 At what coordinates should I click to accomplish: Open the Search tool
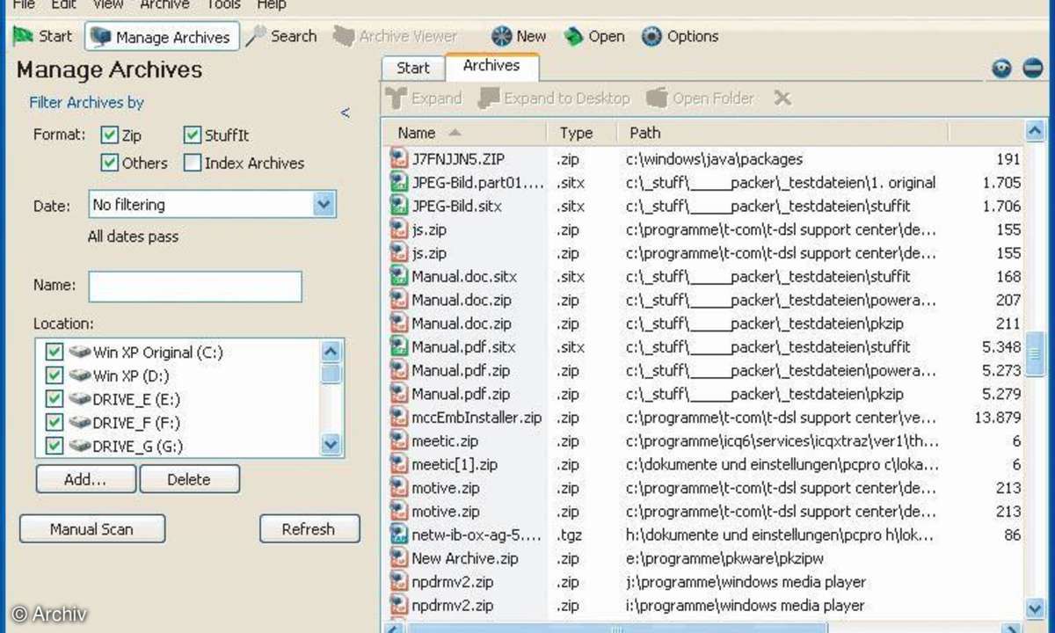(x=281, y=36)
